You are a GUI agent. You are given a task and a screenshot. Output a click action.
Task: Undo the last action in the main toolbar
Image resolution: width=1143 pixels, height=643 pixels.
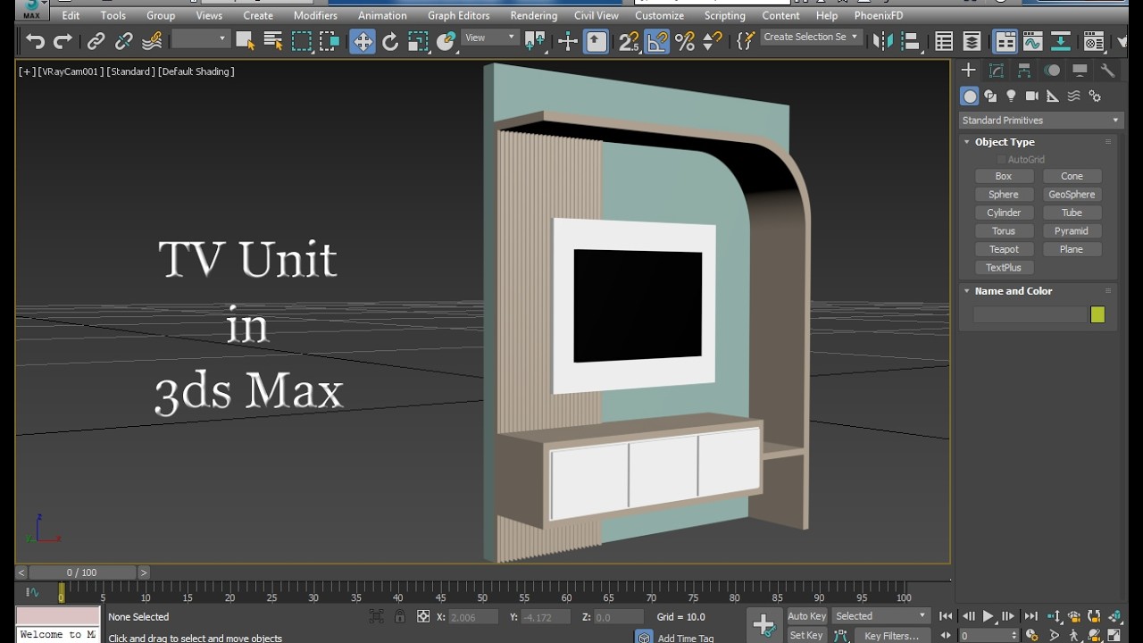pyautogui.click(x=35, y=41)
